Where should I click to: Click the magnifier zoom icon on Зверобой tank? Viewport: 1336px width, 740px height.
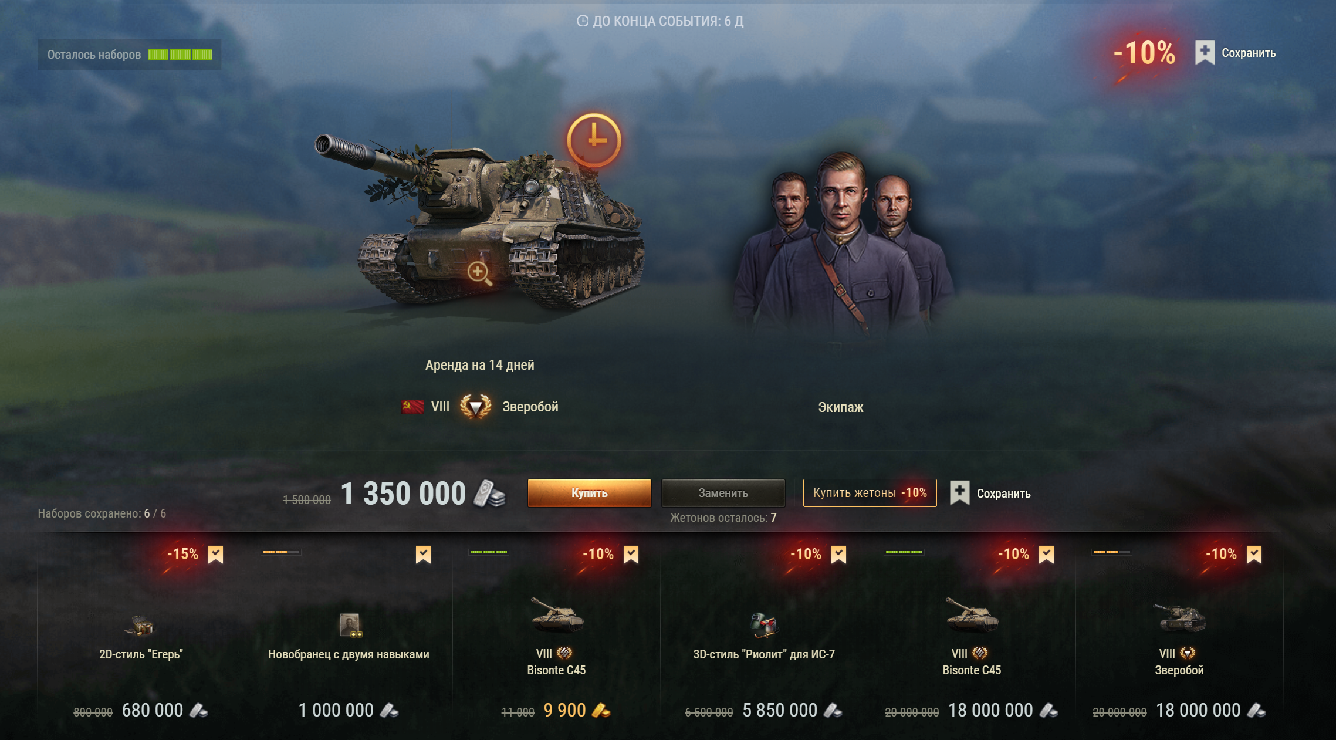point(479,273)
